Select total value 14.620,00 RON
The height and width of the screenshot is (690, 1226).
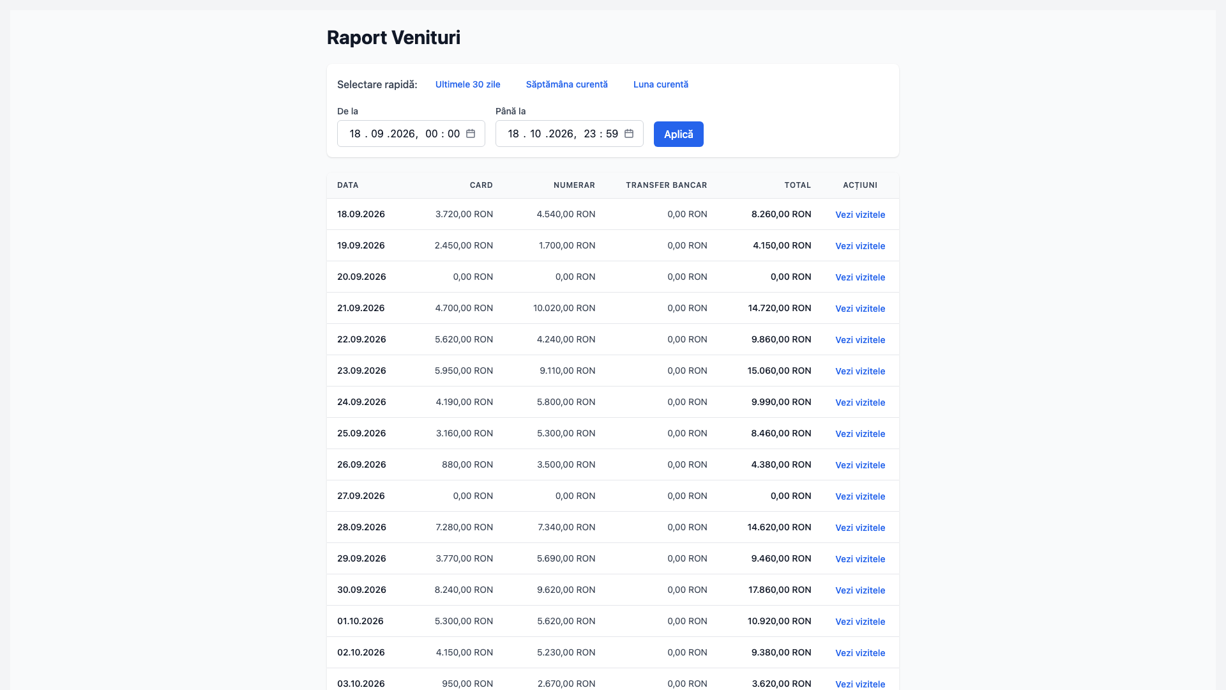point(779,527)
